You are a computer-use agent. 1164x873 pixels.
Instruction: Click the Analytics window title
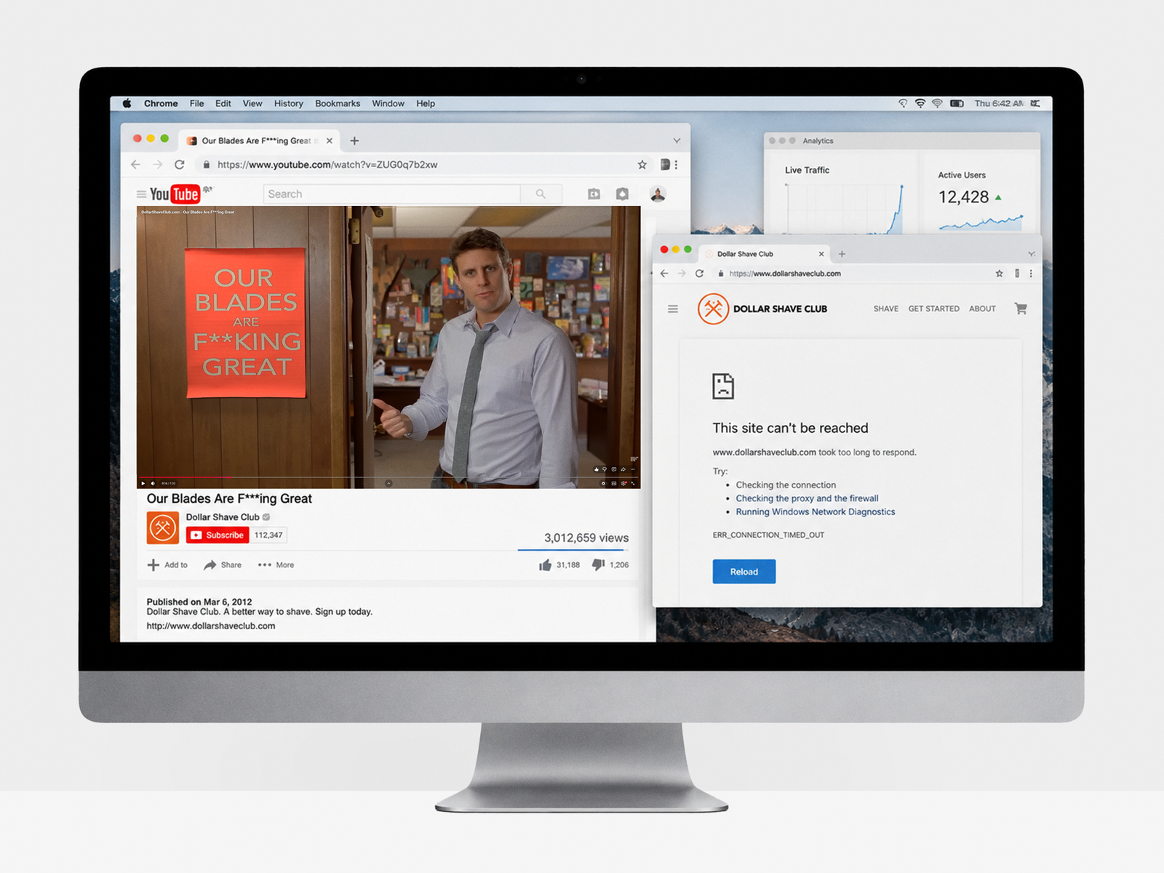tap(818, 141)
